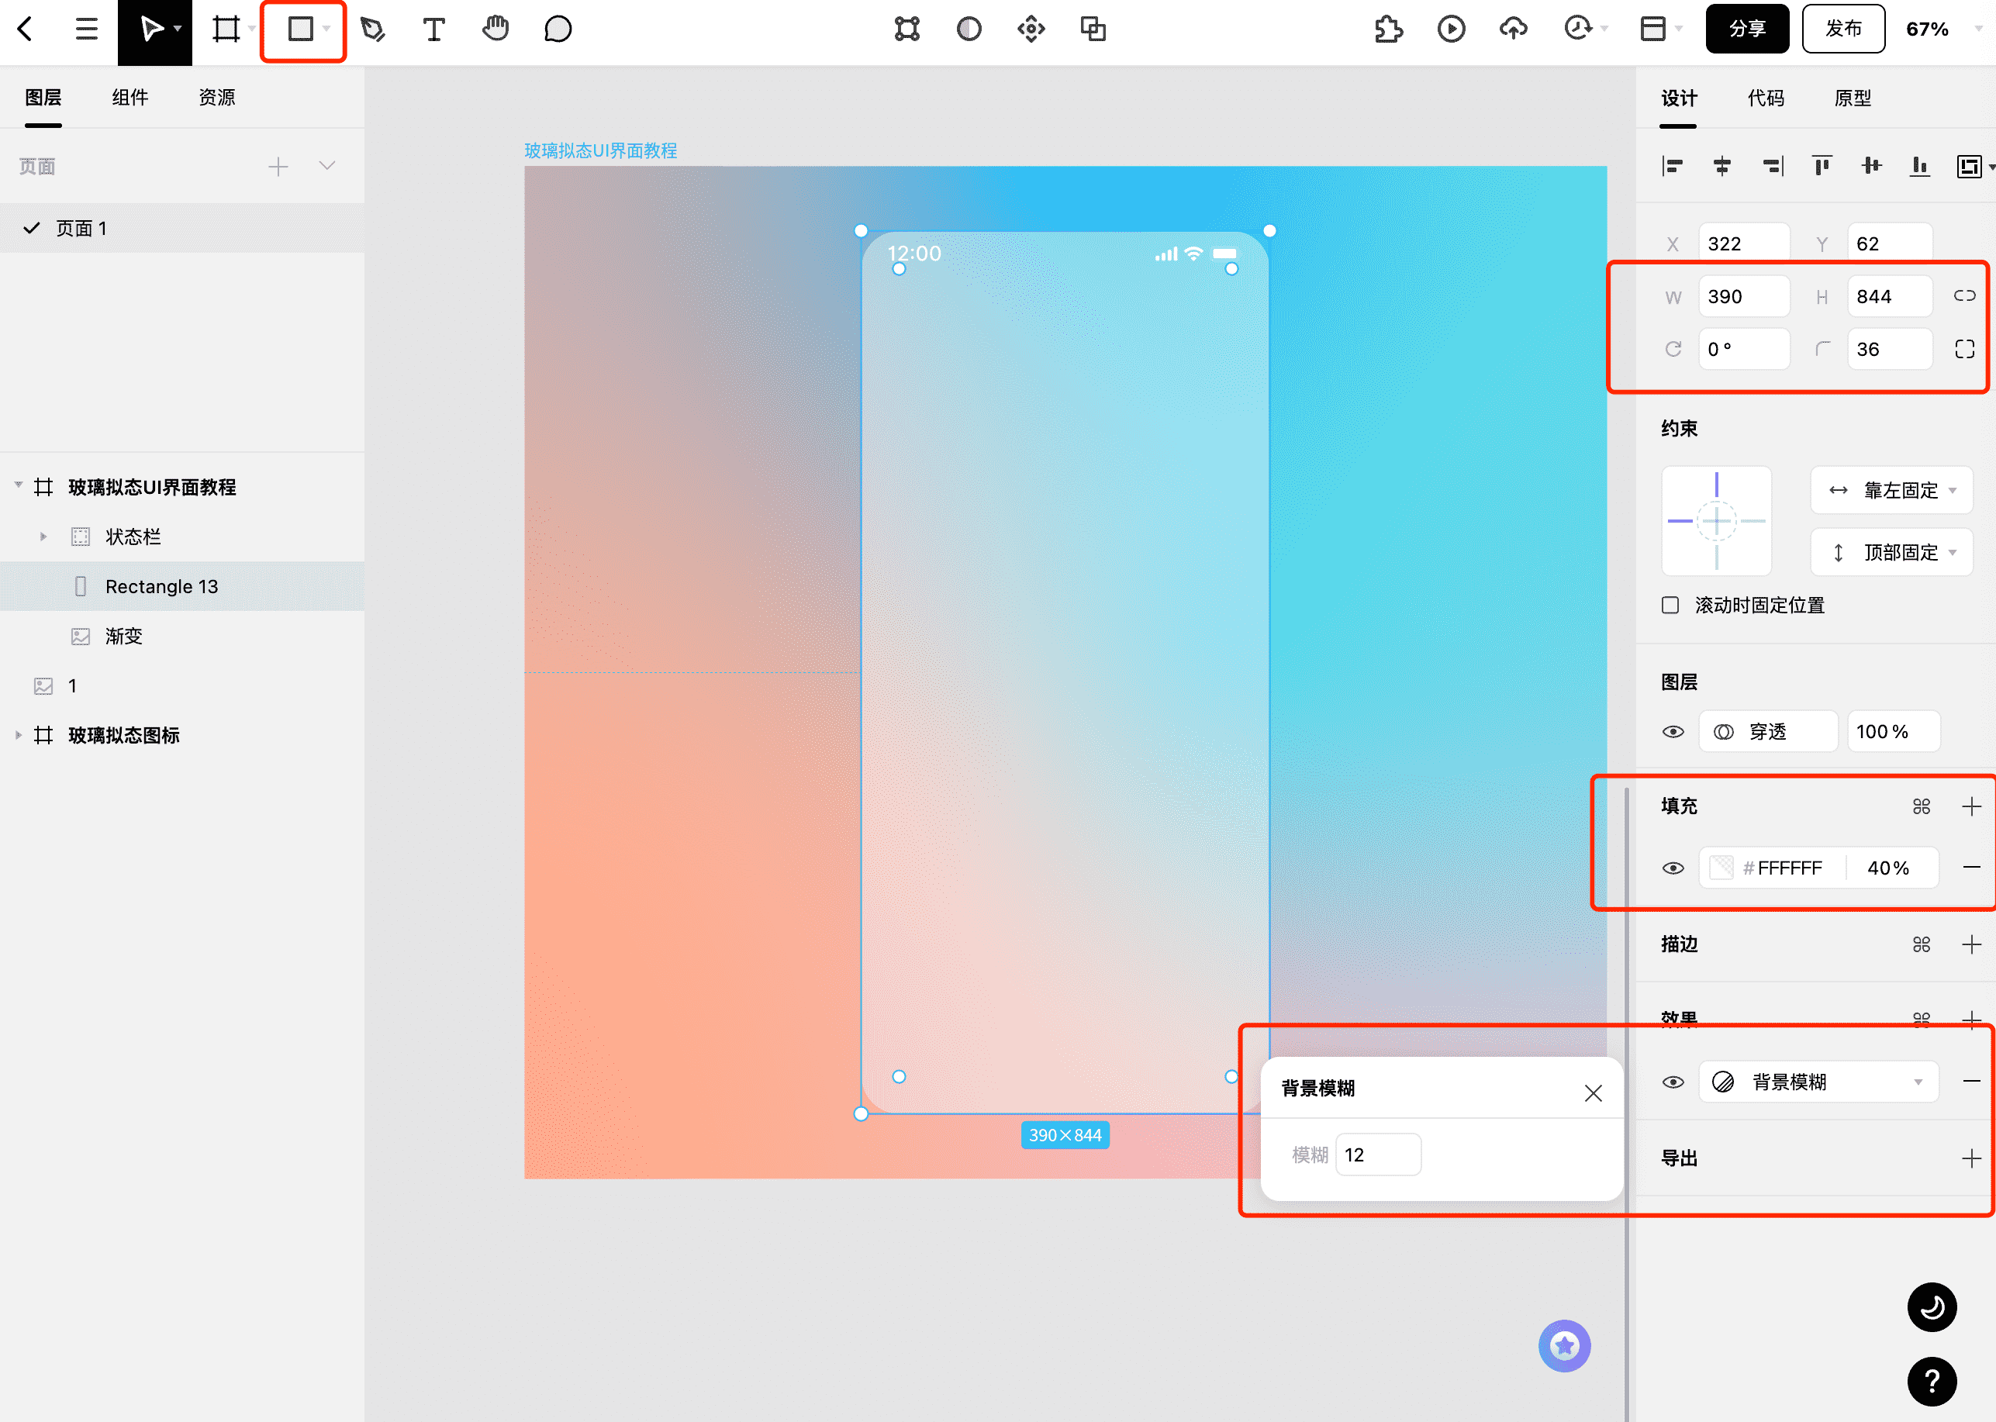Select the Pen tool
Image resolution: width=1996 pixels, height=1422 pixels.
[x=373, y=29]
